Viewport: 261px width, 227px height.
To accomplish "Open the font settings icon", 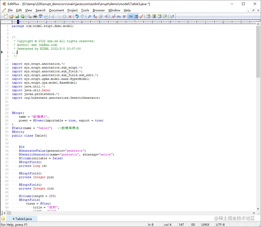I will (113, 16).
